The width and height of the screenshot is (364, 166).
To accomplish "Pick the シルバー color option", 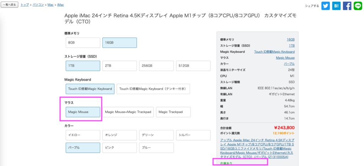I will coord(193,135).
